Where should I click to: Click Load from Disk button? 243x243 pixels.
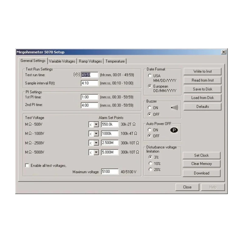point(202,98)
